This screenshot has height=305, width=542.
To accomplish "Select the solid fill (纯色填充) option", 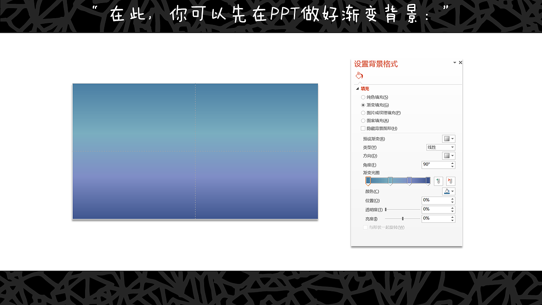I will click(363, 97).
